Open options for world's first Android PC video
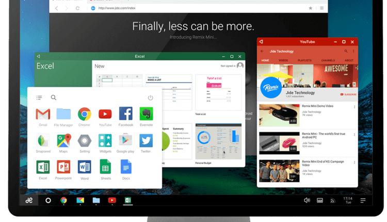387x222 pixels. coord(354,135)
